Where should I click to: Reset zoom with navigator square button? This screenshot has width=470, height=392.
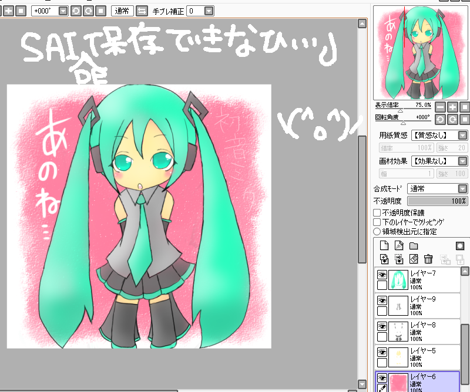tap(465, 107)
